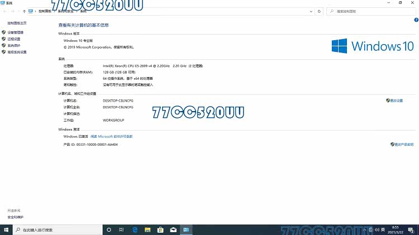Minimize the System window
Screen dimensions: 419x235
[388, 3]
